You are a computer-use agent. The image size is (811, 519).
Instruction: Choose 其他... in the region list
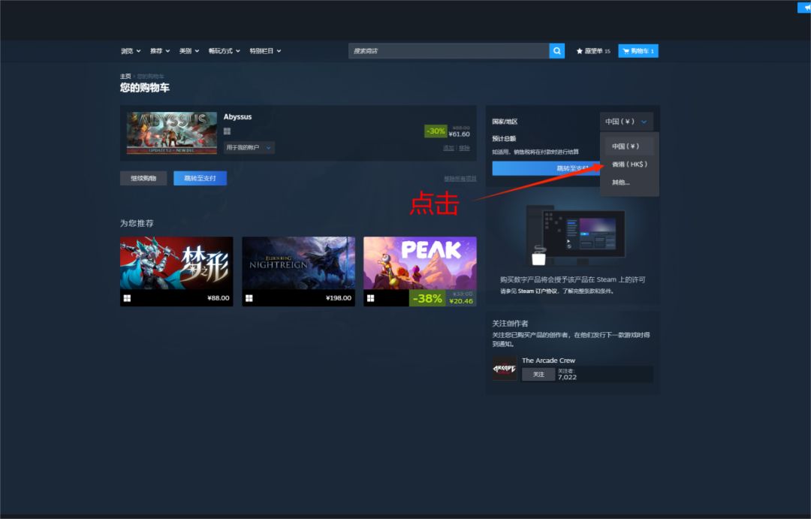[x=629, y=183]
